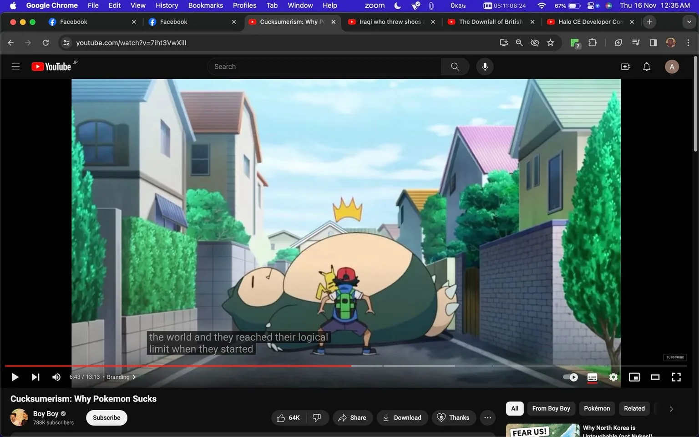Click the YouTube voice search microphone
This screenshot has width=699, height=437.
485,66
